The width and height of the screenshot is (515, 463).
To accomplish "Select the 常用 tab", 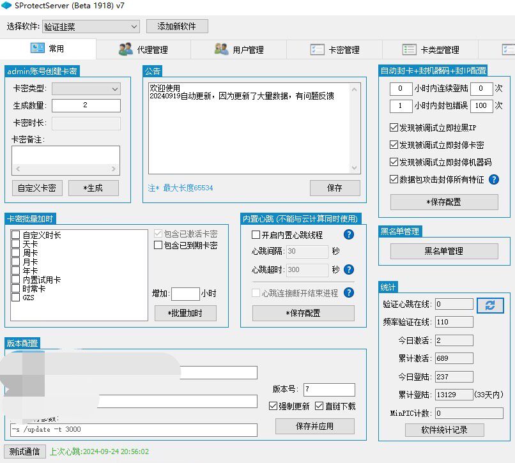I will (x=48, y=49).
